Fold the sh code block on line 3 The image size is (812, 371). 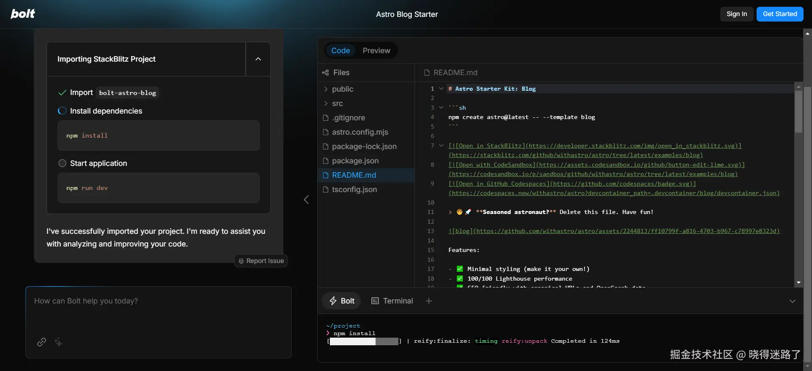(441, 108)
